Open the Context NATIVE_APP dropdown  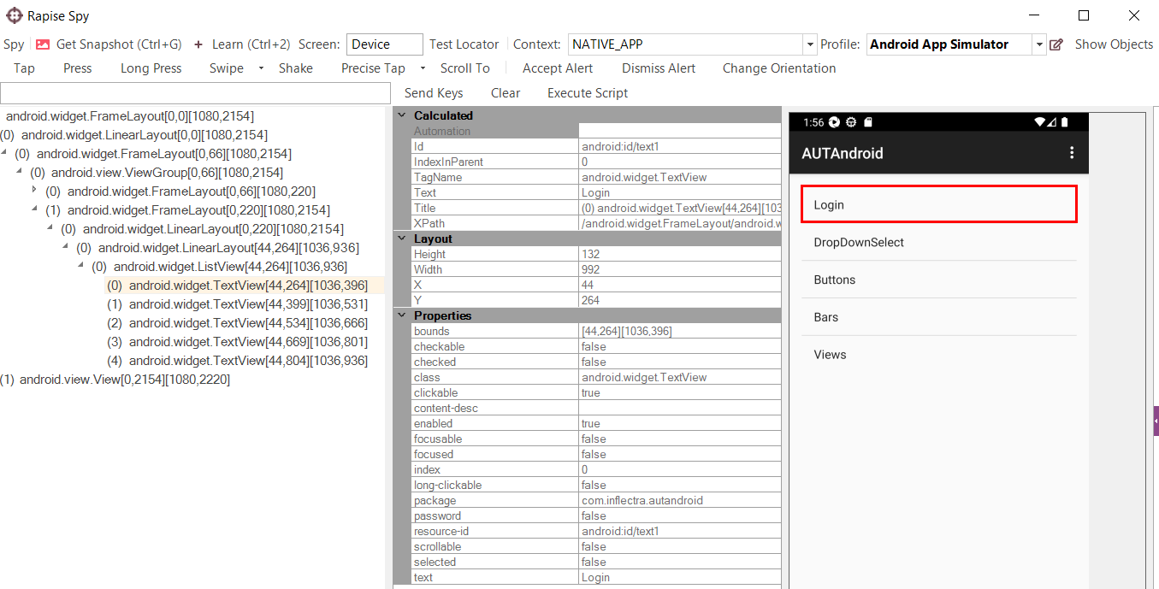(x=810, y=44)
